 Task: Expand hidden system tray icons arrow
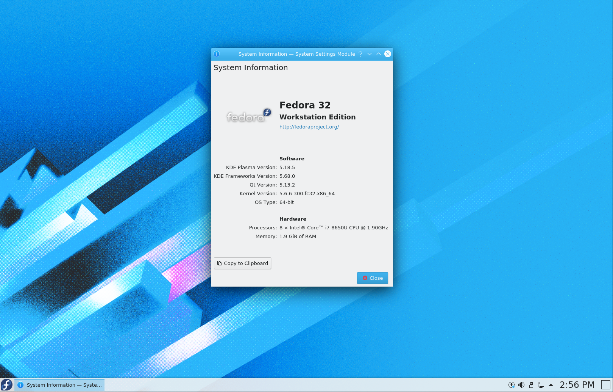tap(551, 385)
